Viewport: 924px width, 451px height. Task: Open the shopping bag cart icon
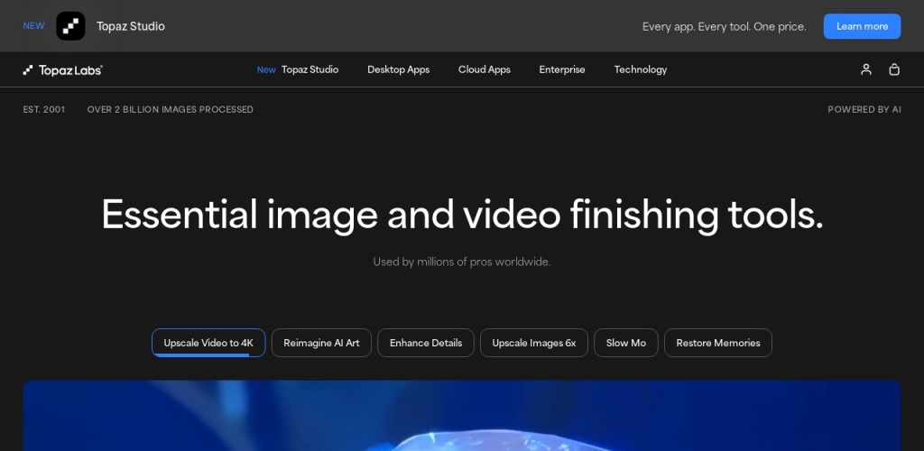[894, 69]
